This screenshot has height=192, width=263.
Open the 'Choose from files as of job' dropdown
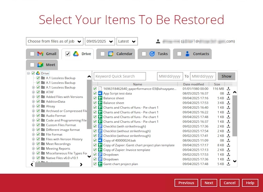pyautogui.click(x=54, y=42)
